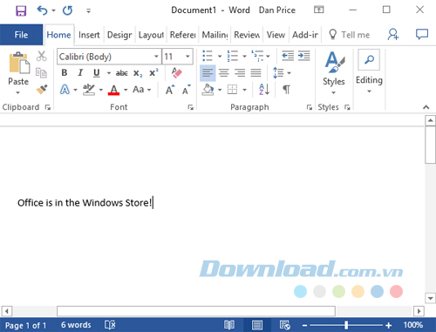Sort text A to Z
This screenshot has width=436, height=332.
[x=264, y=90]
